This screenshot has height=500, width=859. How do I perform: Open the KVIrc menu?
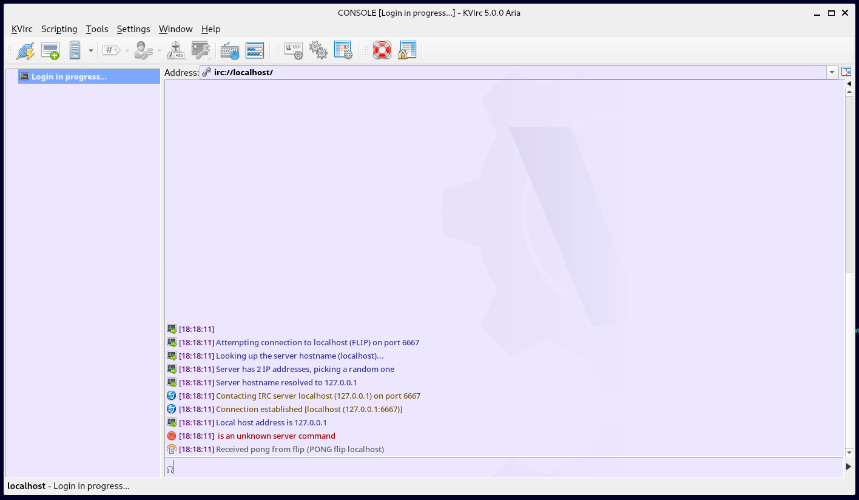point(22,29)
